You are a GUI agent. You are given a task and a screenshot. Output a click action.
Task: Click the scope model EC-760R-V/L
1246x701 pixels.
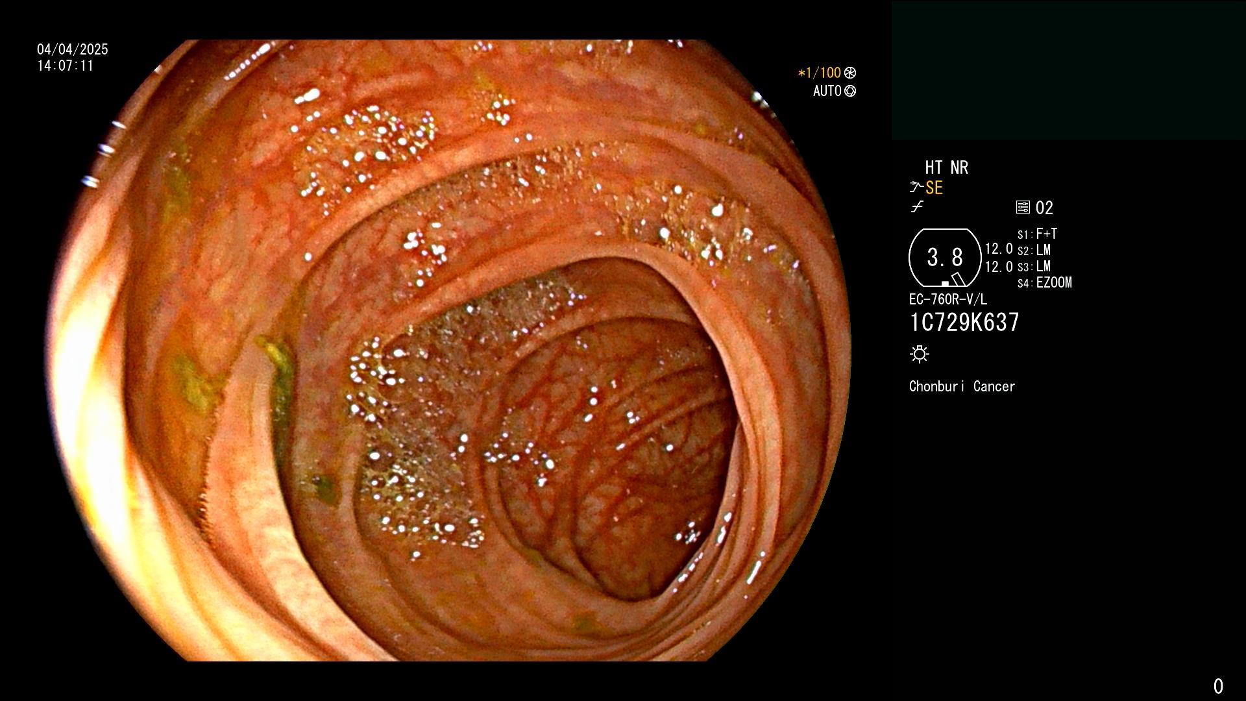click(x=948, y=300)
